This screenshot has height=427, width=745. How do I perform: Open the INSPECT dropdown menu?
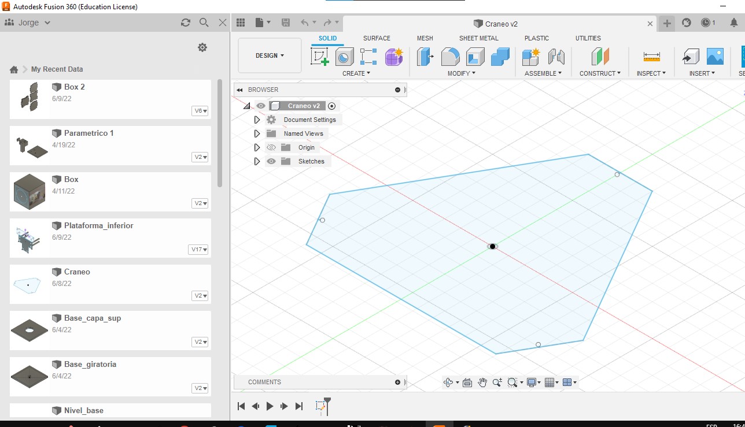click(x=651, y=73)
